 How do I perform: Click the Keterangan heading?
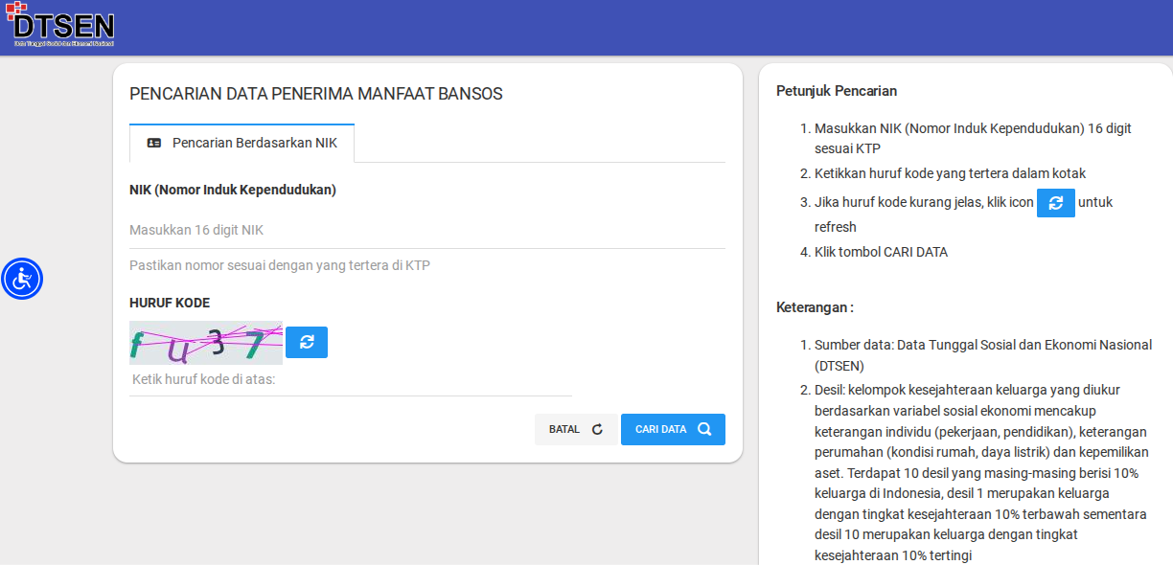pos(815,307)
